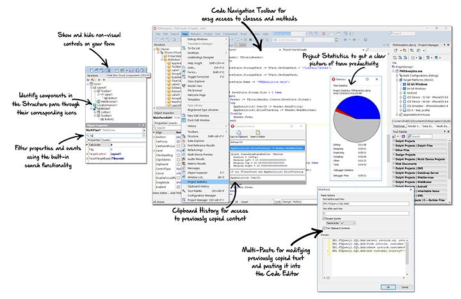
Task: Select LiveBindings Designer menu entry
Action: pyautogui.click(x=206, y=57)
